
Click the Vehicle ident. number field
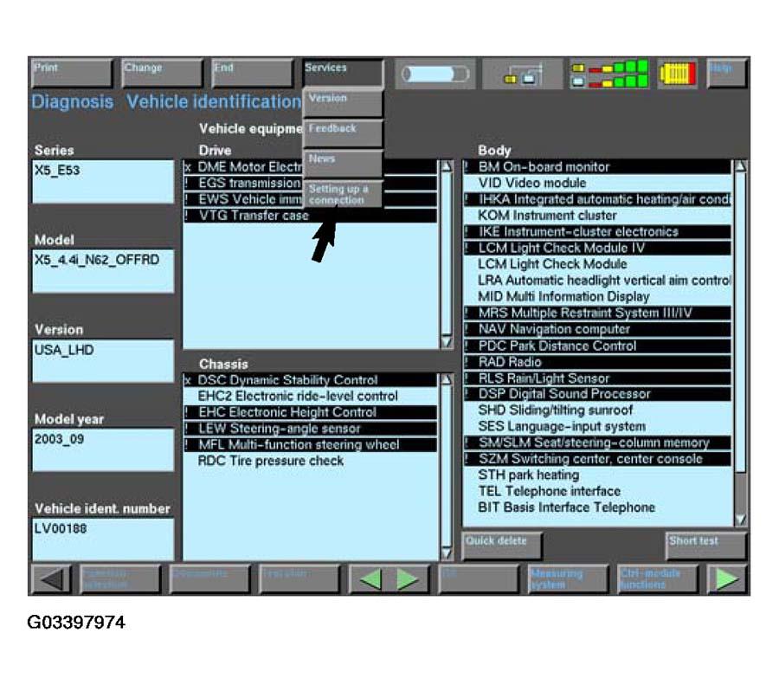coord(103,538)
